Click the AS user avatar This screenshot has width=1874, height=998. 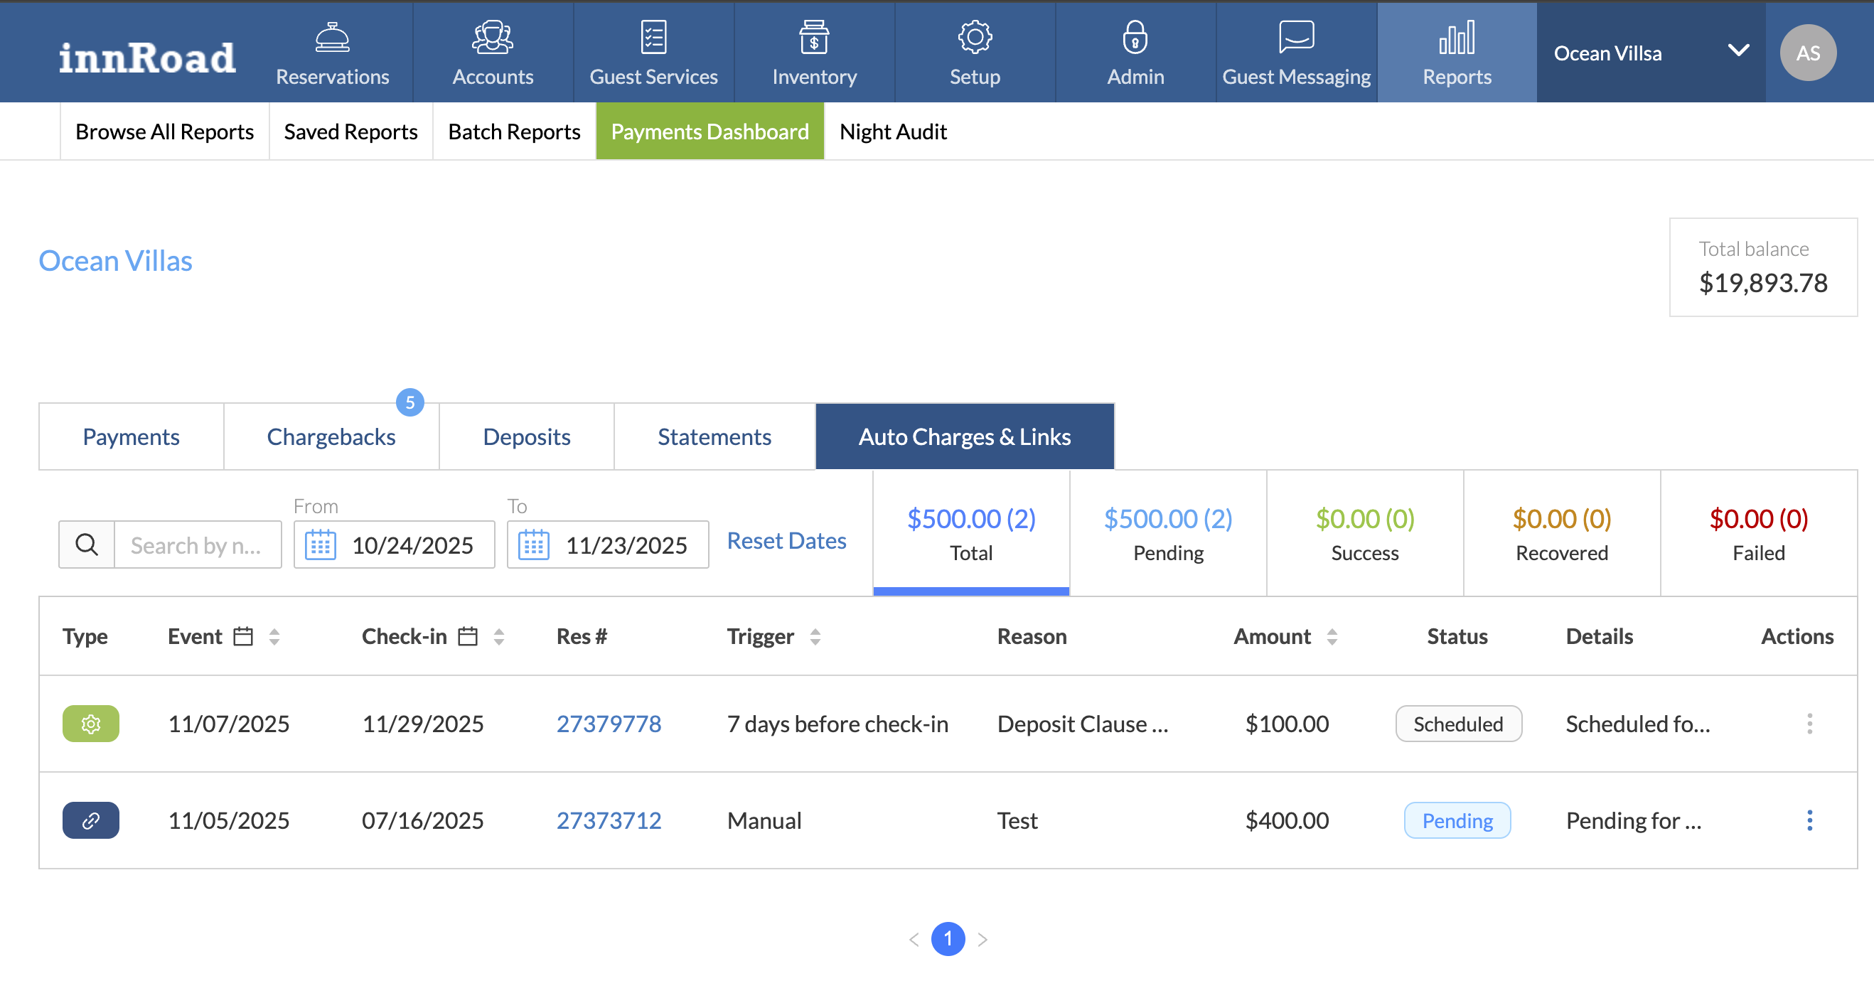1808,53
